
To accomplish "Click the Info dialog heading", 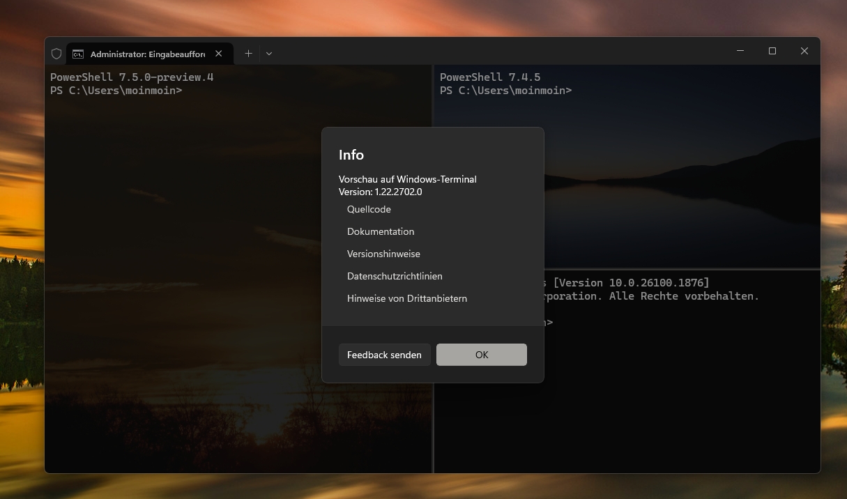I will [351, 155].
